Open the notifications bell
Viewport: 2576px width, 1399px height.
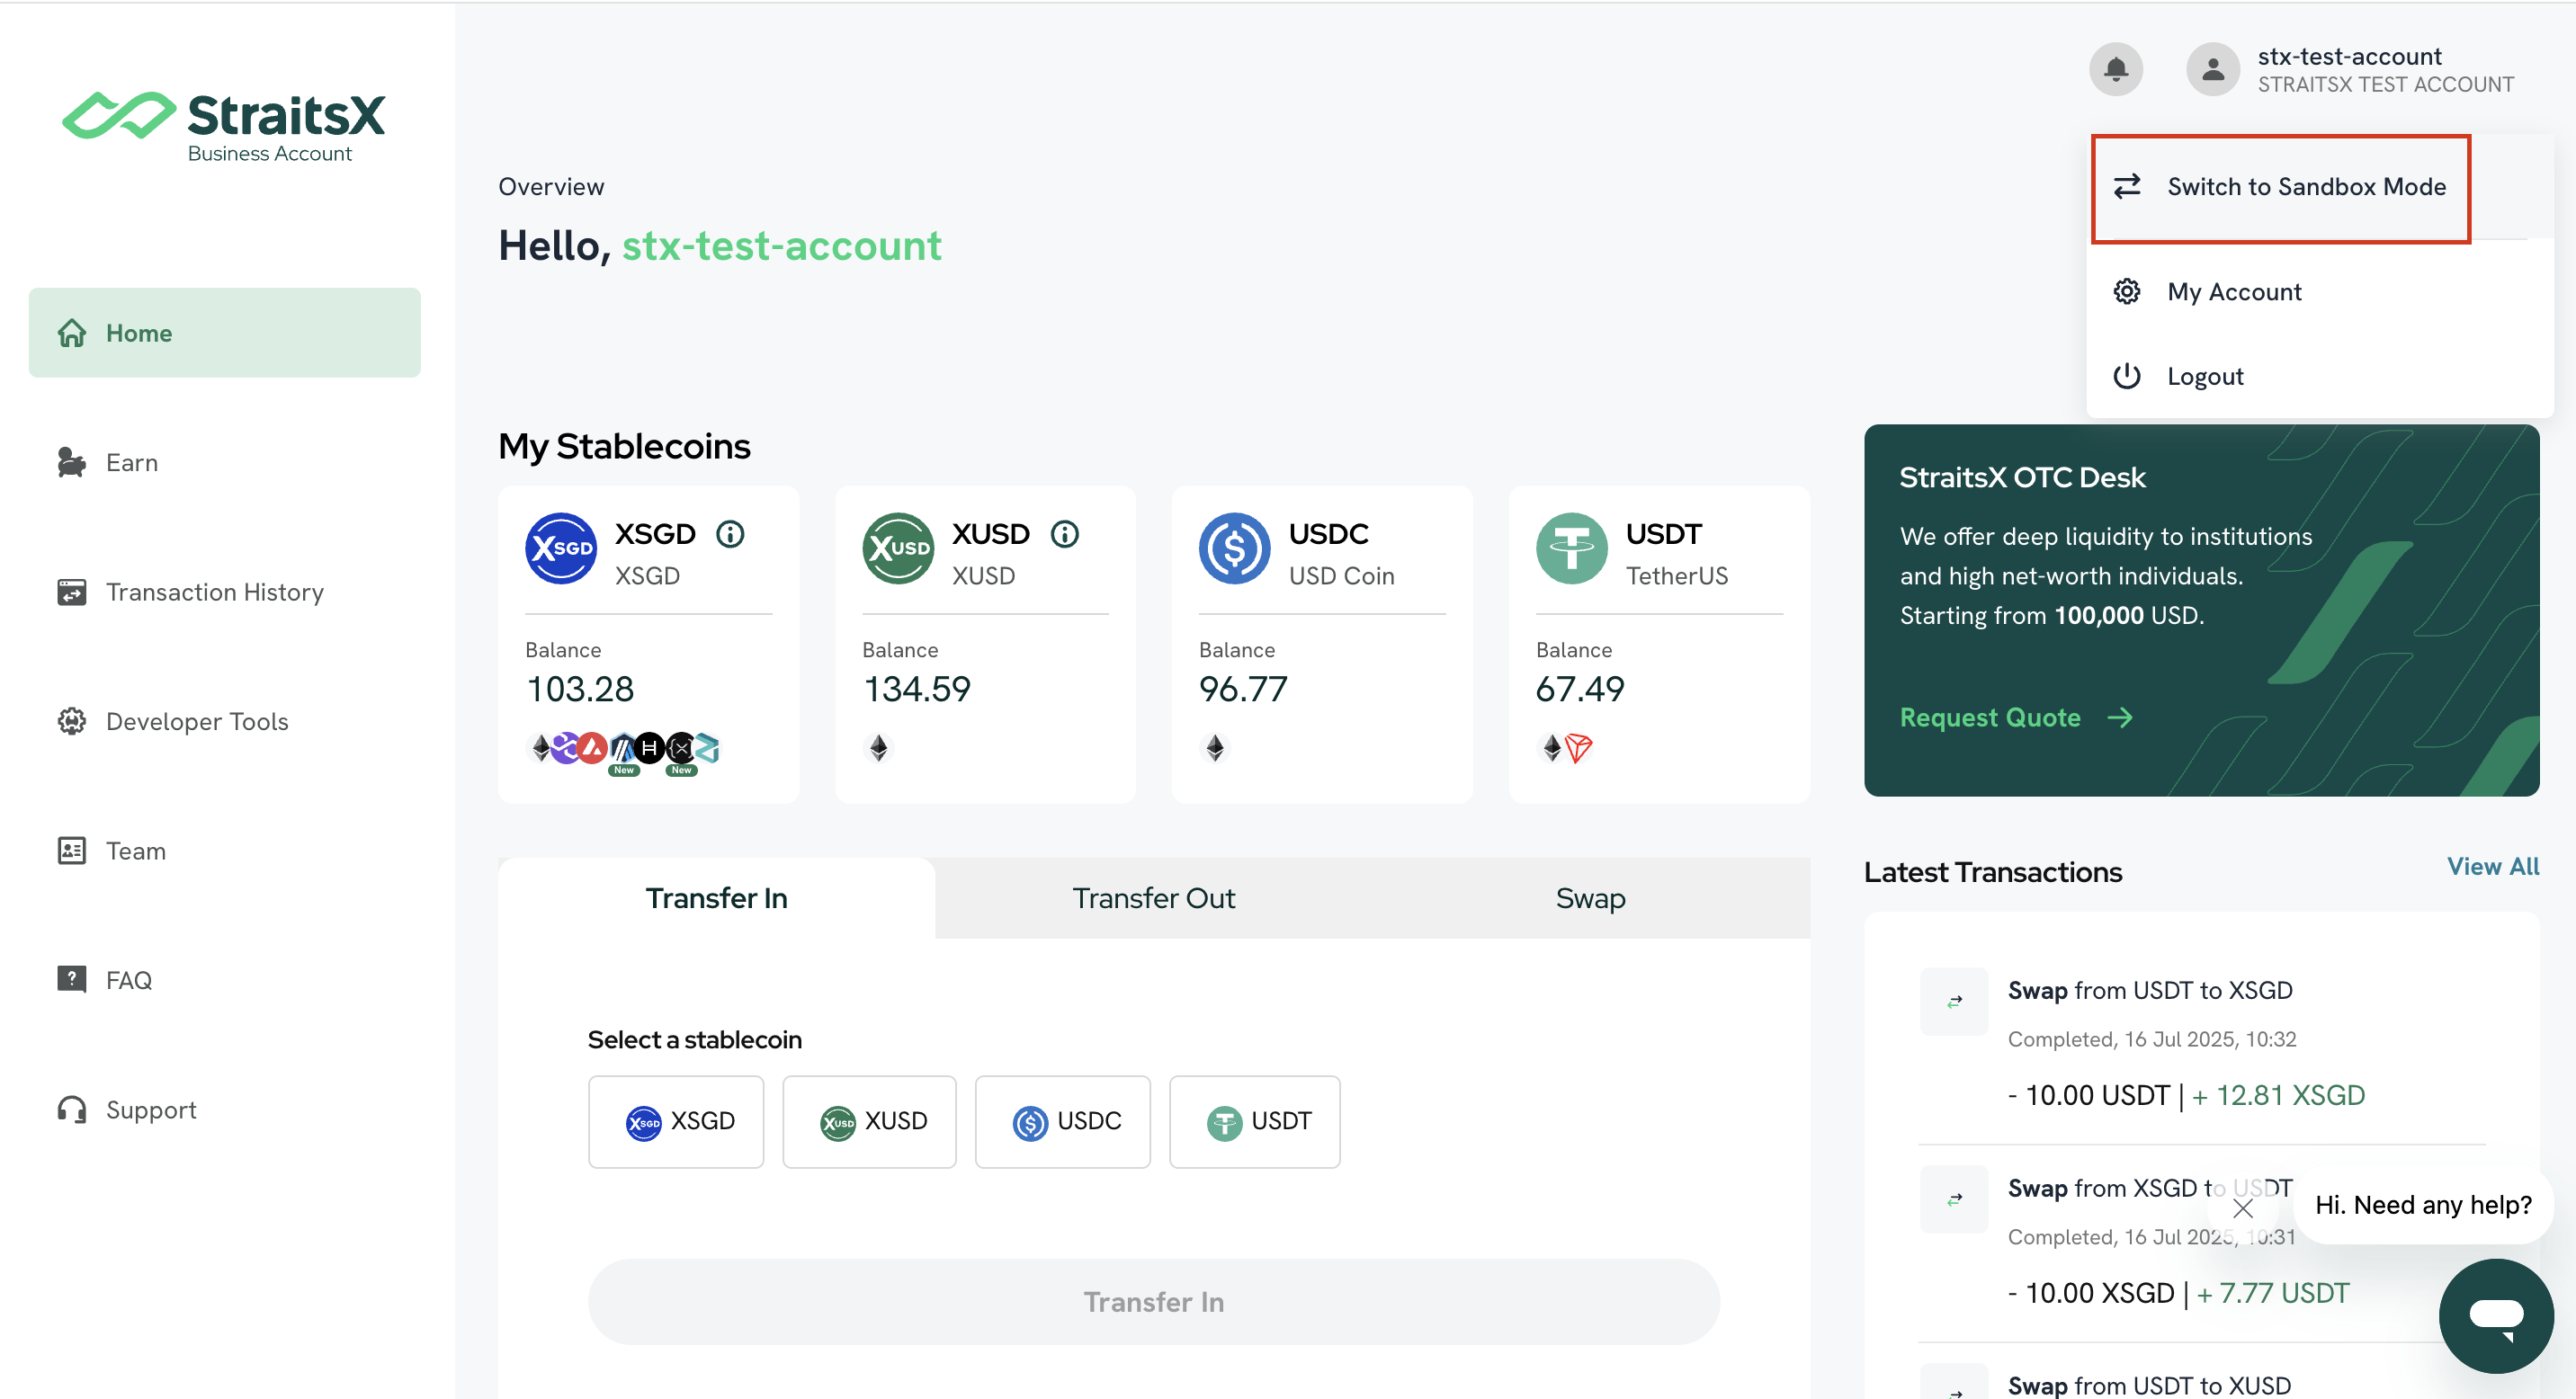coord(2115,69)
